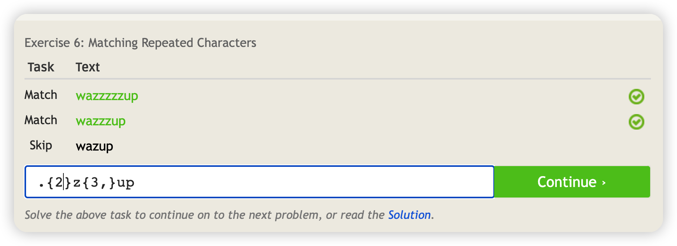The width and height of the screenshot is (677, 246).
Task: Click the 'wazzzzzup' match text
Action: coord(107,96)
